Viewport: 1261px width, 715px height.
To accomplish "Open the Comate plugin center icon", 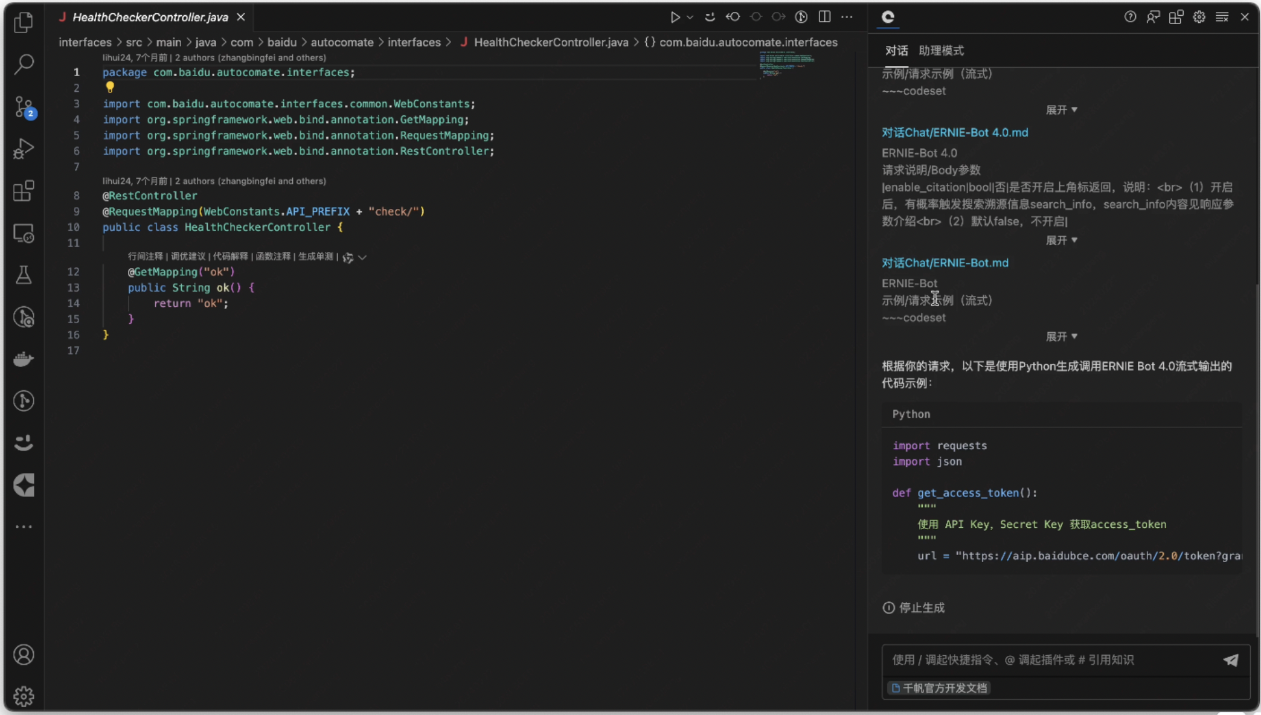I will click(x=1176, y=17).
